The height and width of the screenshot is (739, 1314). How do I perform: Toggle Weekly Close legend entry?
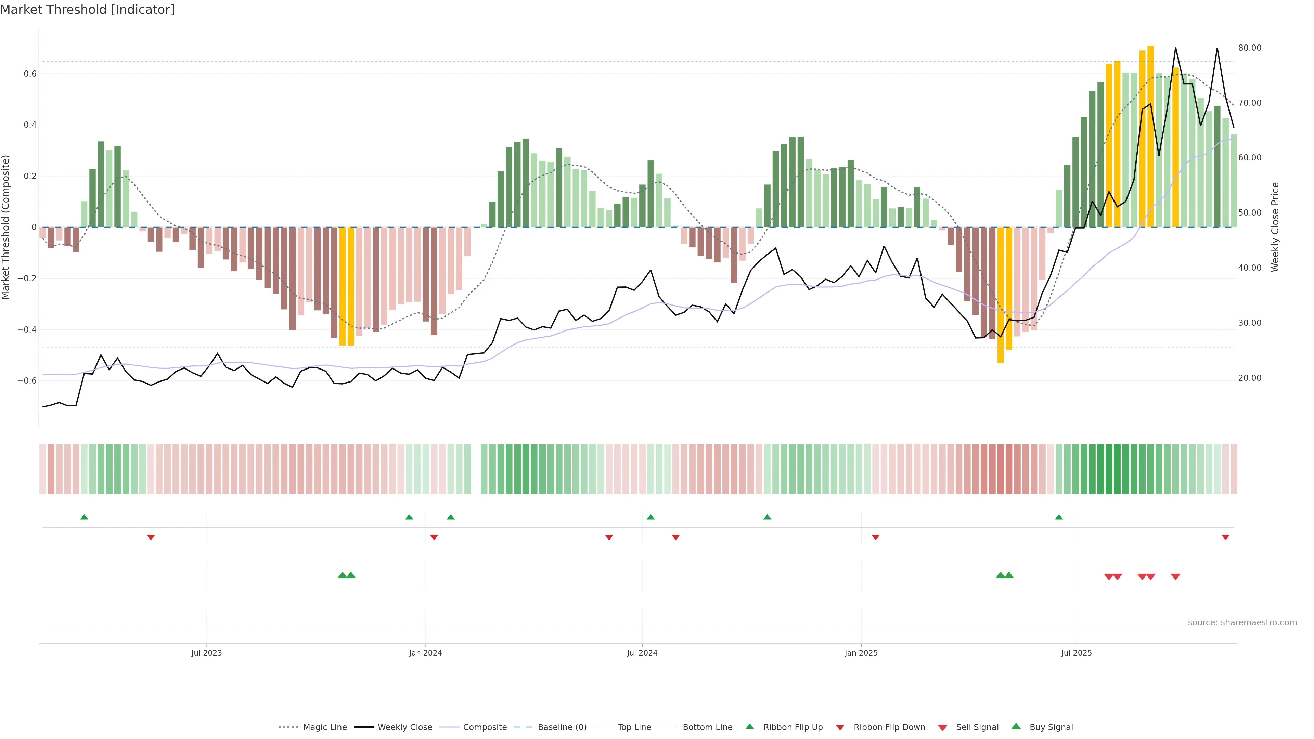coord(404,727)
